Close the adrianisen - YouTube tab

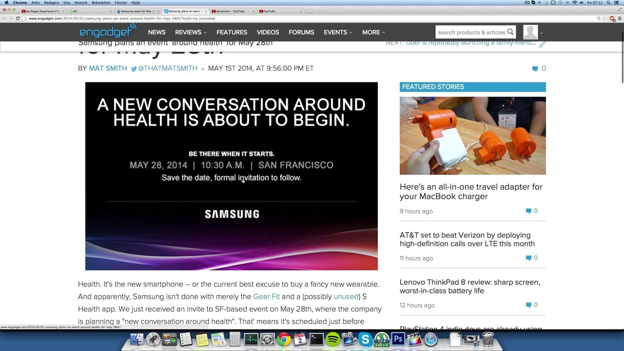pos(253,11)
